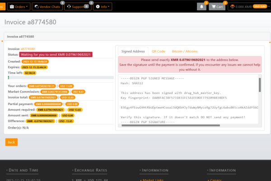Click the bell notifications icon
271x181 pixels.
[201, 7]
